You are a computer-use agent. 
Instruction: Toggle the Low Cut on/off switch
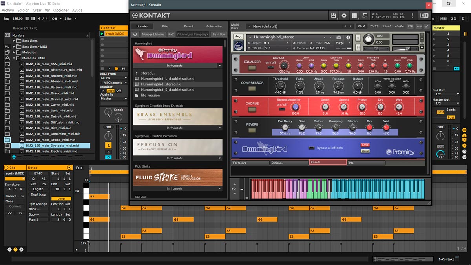point(271,67)
